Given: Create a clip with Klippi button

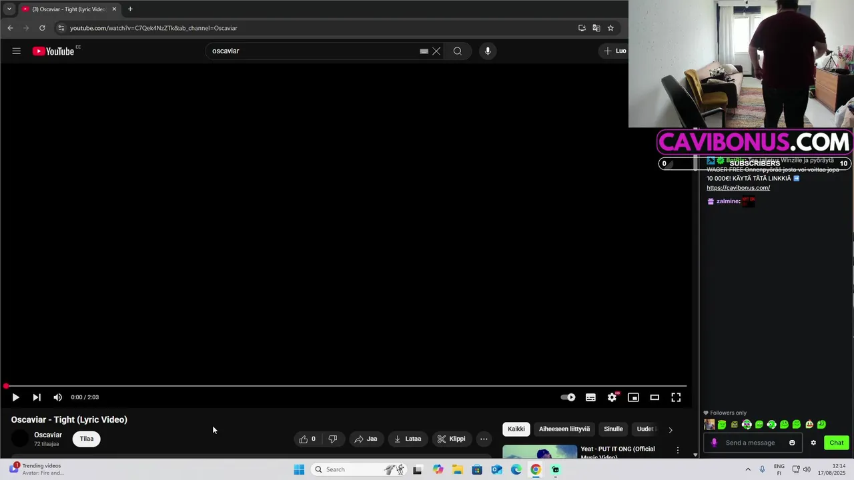Looking at the screenshot, I should point(452,439).
